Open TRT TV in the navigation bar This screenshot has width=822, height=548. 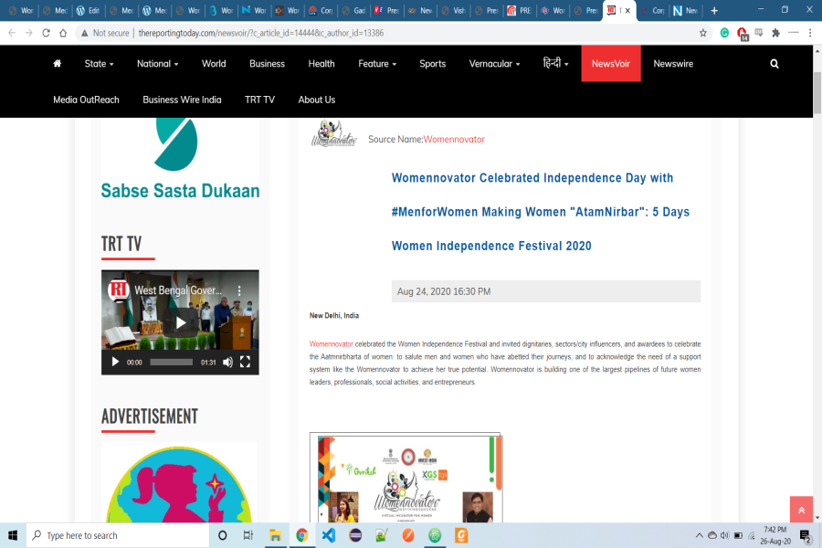coord(259,100)
